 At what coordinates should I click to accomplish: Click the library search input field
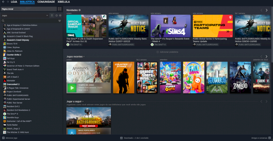31,21
